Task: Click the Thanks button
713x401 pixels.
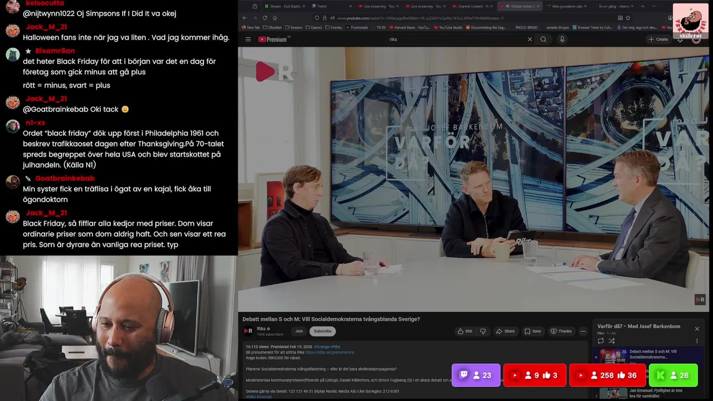Action: (561, 331)
